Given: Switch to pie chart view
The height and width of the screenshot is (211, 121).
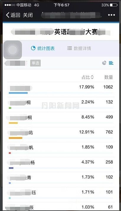Looking at the screenshot, I should pyautogui.click(x=104, y=63).
